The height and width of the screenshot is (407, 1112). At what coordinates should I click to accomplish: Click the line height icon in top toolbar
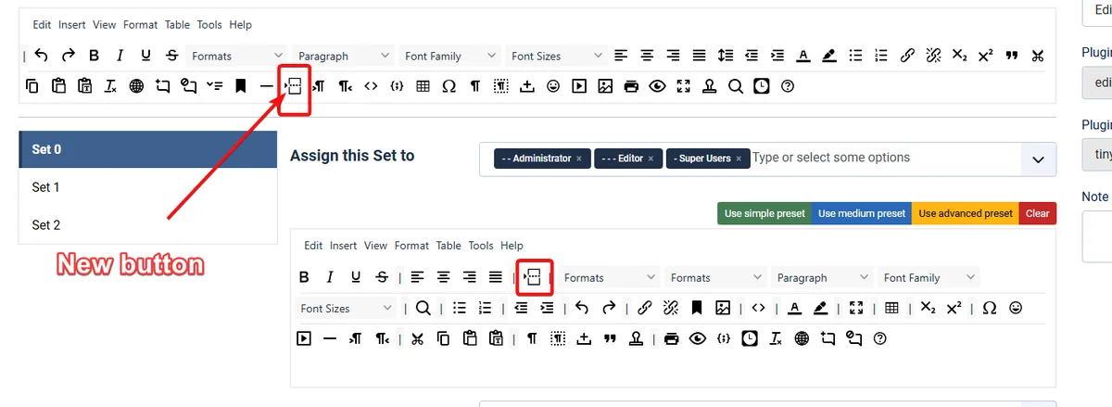pyautogui.click(x=726, y=56)
